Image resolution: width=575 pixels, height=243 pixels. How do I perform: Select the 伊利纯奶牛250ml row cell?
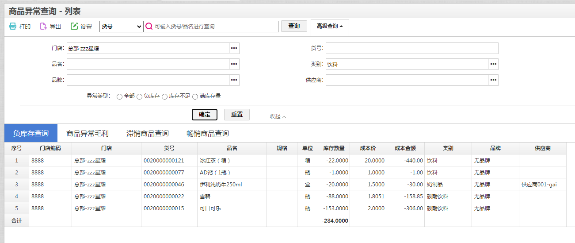[x=232, y=184]
